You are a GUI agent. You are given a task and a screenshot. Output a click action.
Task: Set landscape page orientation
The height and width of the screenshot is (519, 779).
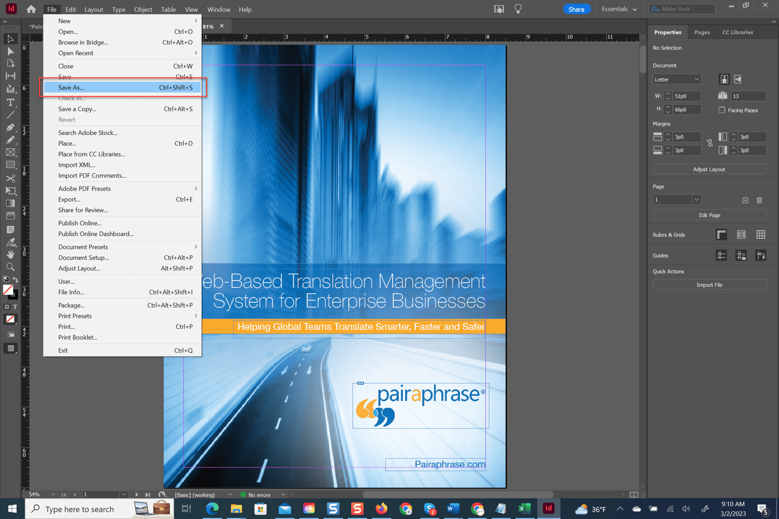pyautogui.click(x=738, y=79)
